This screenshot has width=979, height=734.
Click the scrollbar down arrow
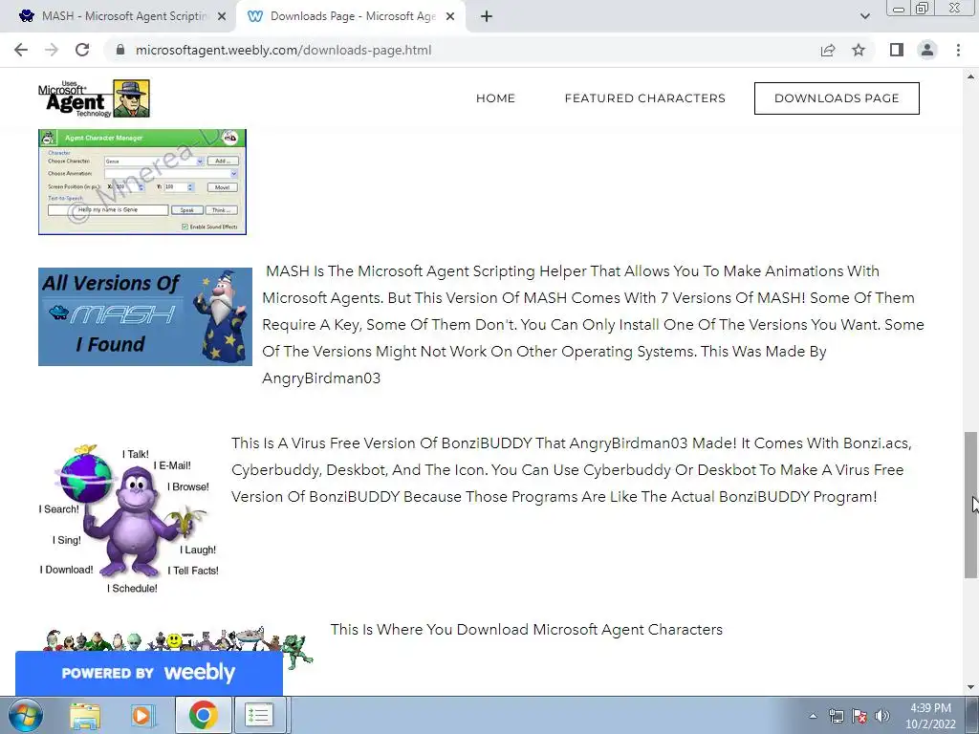970,687
